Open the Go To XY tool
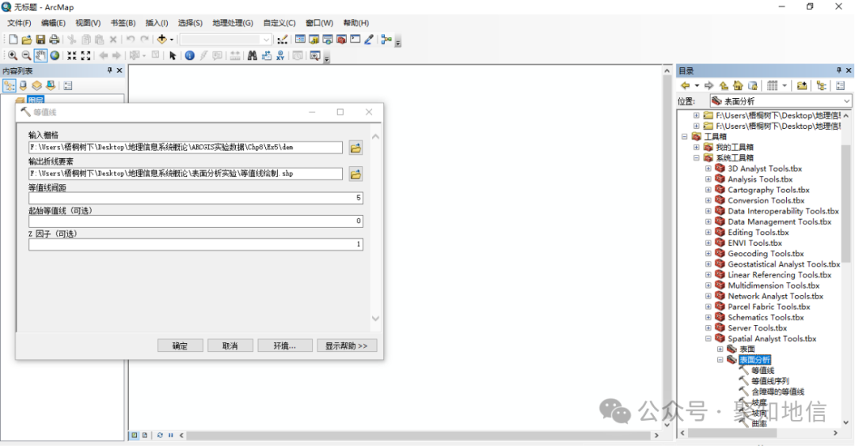Screen dimensions: 855x446 (280, 55)
